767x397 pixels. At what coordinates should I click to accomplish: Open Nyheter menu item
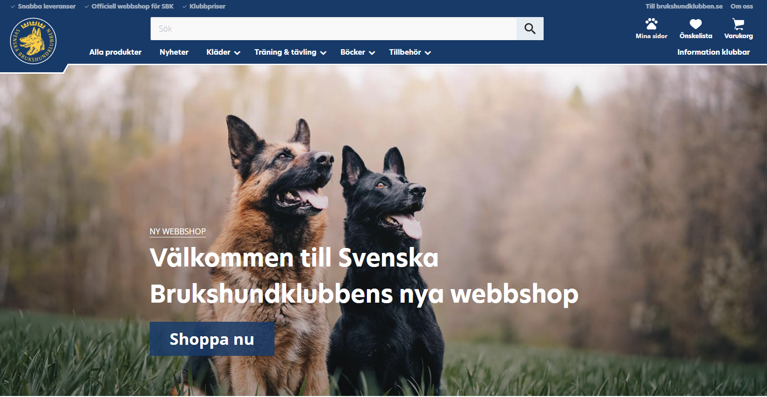[x=174, y=52]
